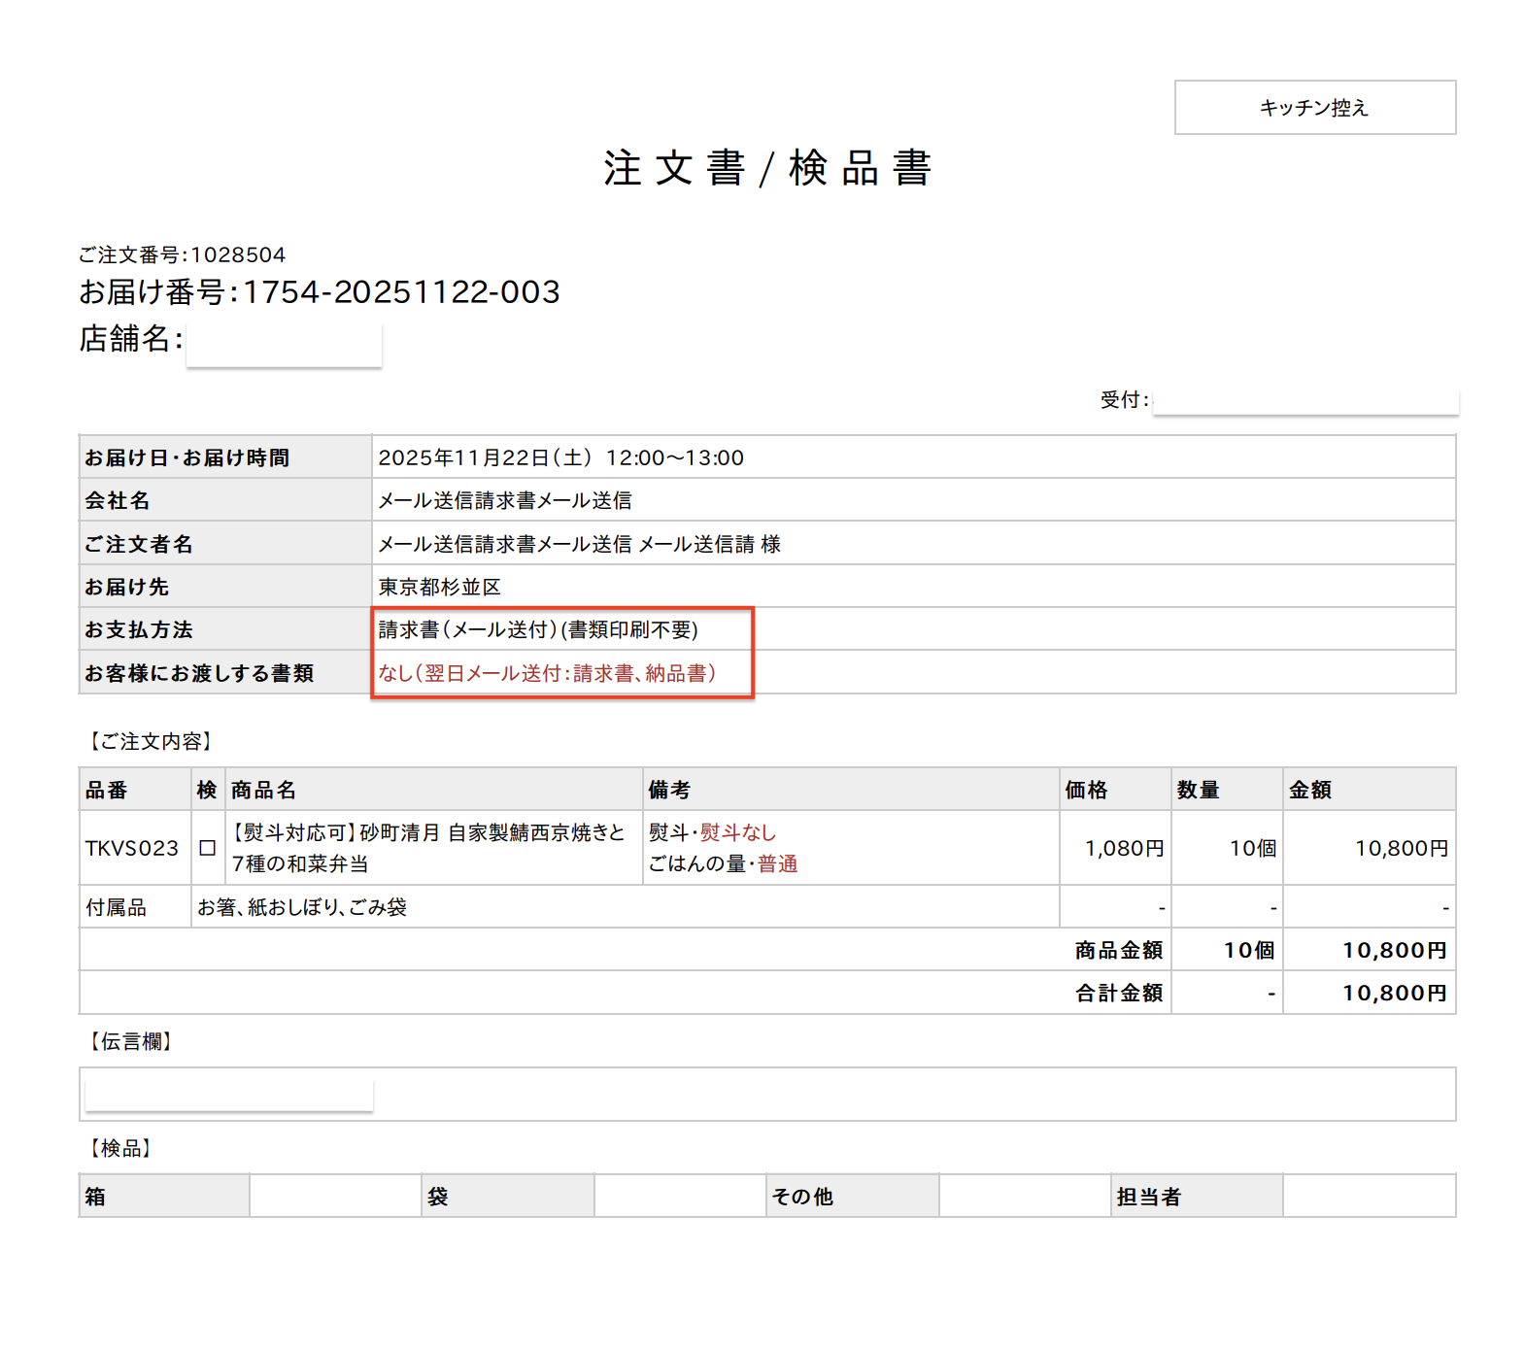This screenshot has width=1525, height=1352.
Task: Click the 金額 column header
Action: coord(1370,790)
